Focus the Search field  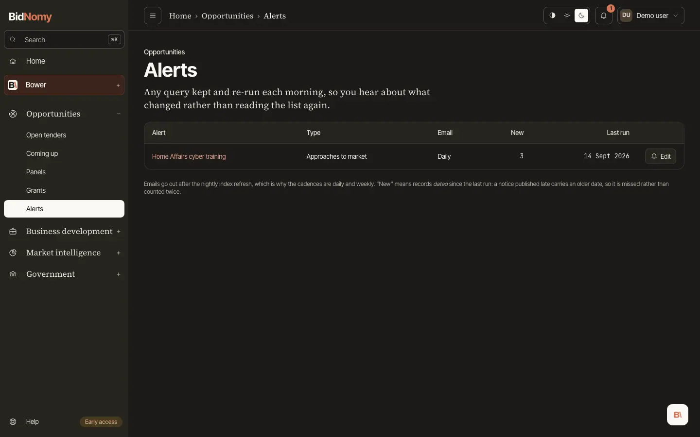[64, 40]
